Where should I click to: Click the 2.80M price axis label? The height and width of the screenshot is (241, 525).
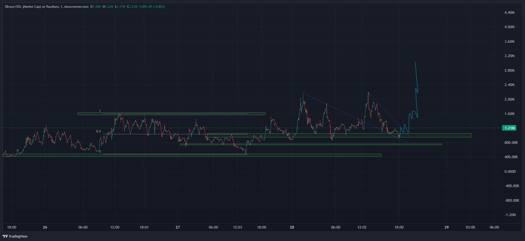click(x=509, y=70)
